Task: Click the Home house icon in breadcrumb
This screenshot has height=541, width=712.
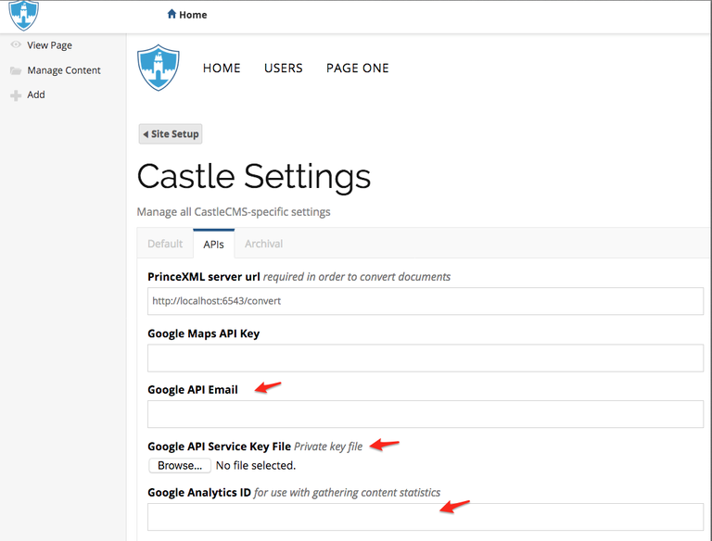Action: (172, 14)
